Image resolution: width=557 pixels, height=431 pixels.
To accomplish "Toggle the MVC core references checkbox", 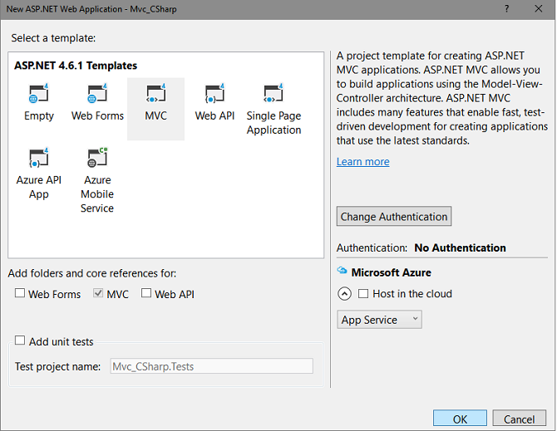I will pyautogui.click(x=98, y=293).
